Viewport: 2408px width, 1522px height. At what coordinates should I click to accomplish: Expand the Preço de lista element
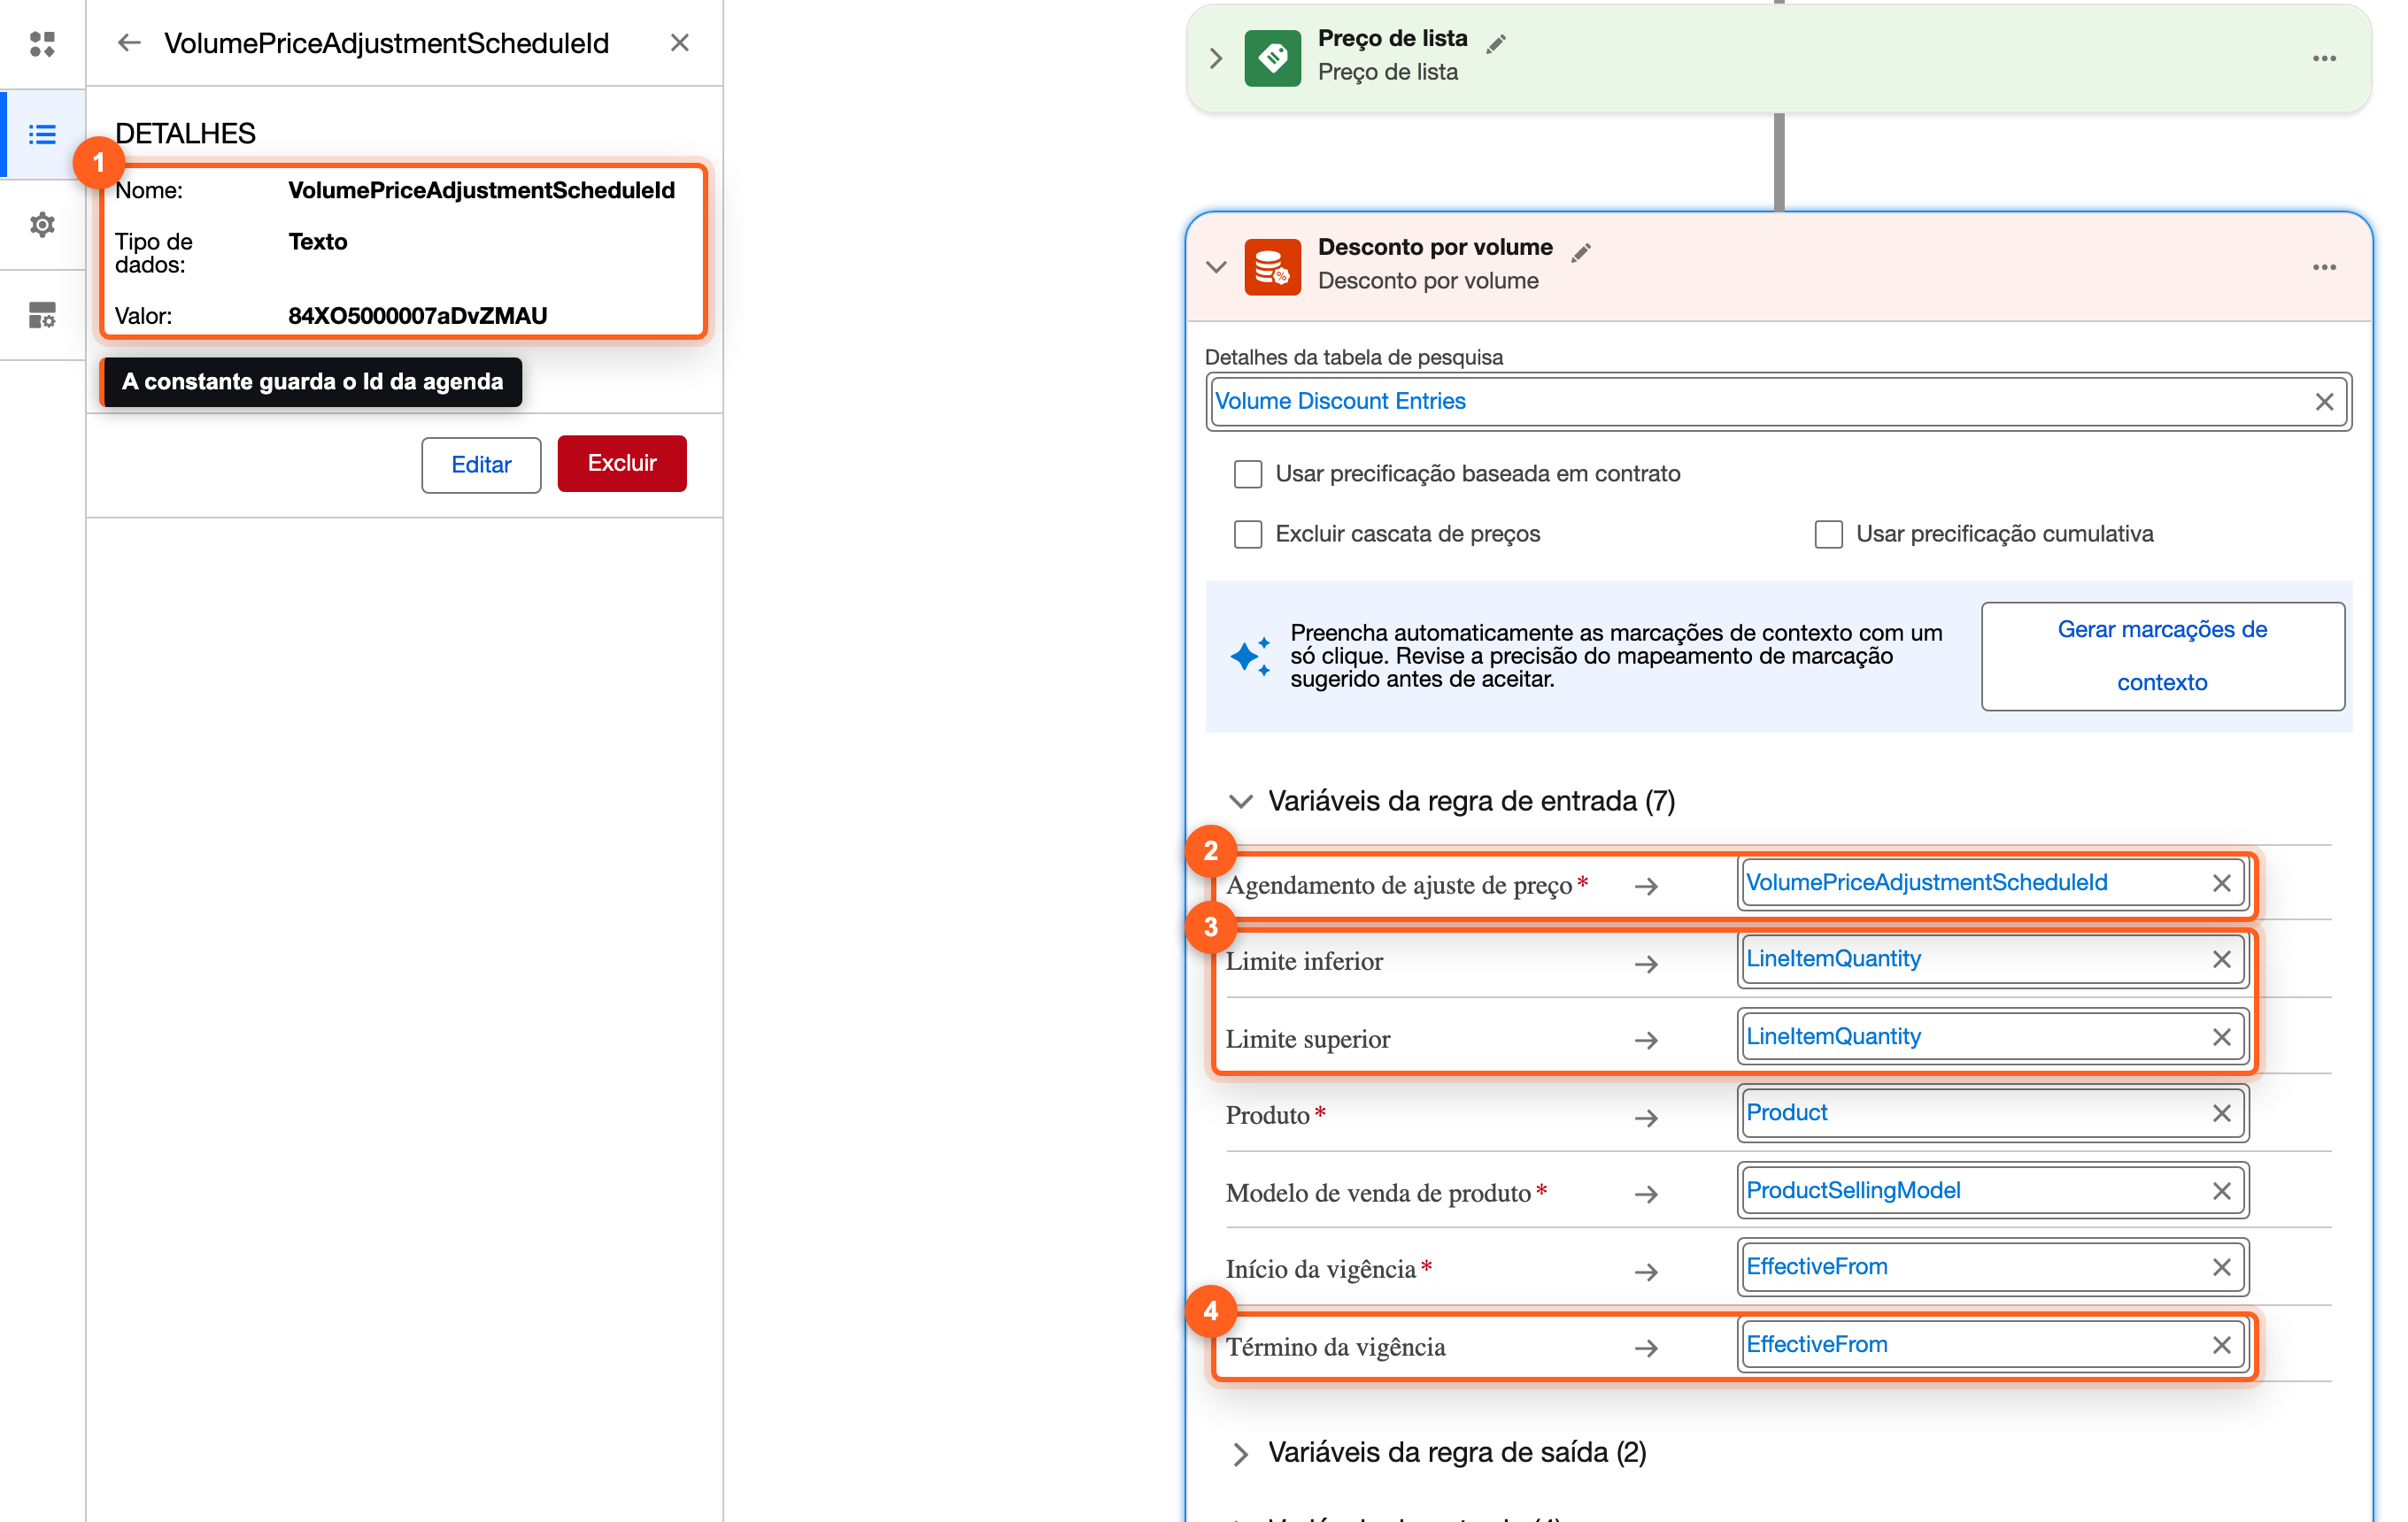(x=1216, y=59)
